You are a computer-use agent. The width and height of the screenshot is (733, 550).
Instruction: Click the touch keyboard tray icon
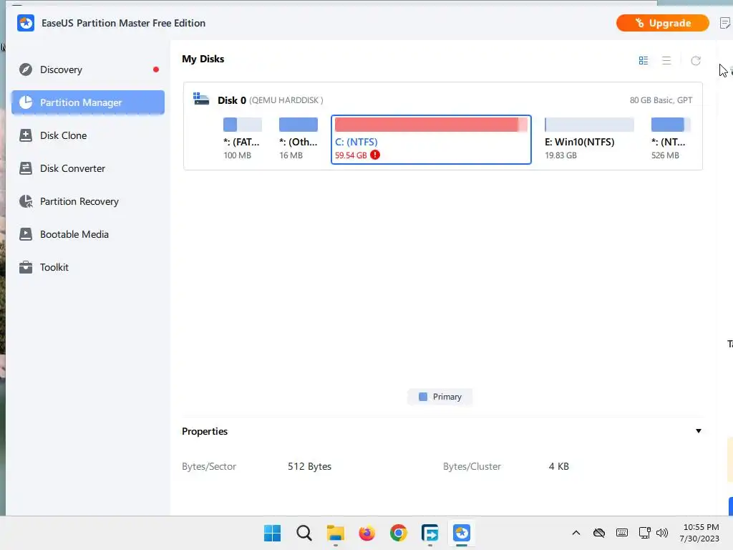pyautogui.click(x=622, y=533)
